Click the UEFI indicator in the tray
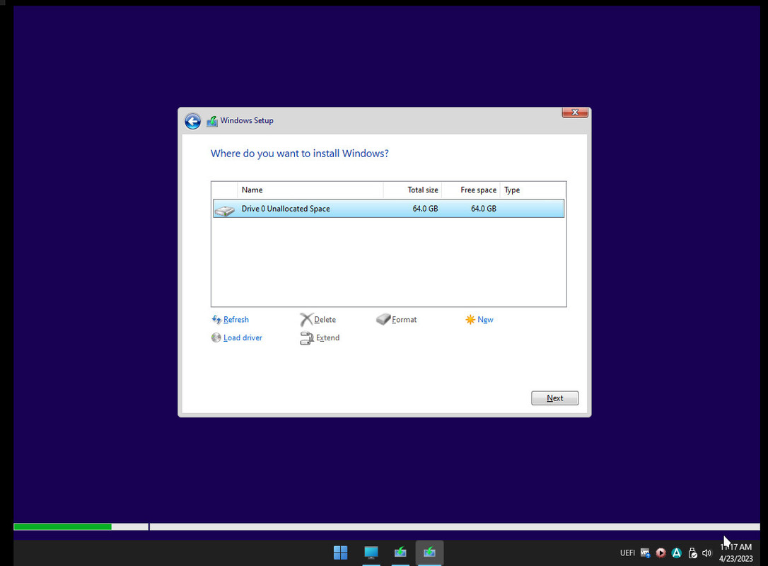 coord(627,553)
